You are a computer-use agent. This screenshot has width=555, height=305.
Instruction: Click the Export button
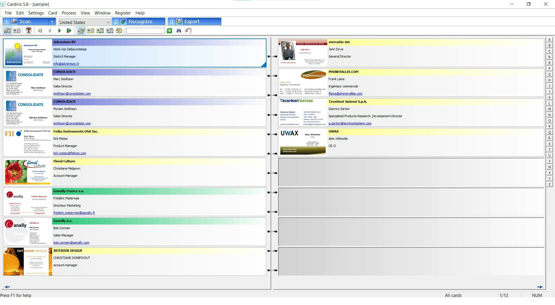(195, 21)
